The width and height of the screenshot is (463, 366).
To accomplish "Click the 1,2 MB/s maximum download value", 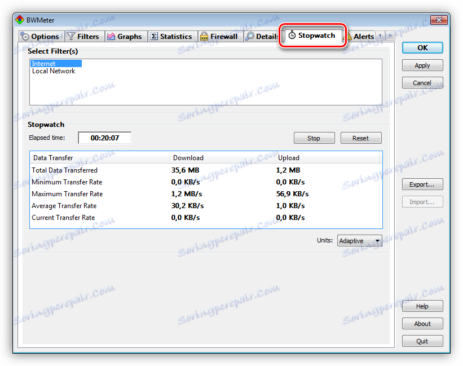I will (x=187, y=193).
